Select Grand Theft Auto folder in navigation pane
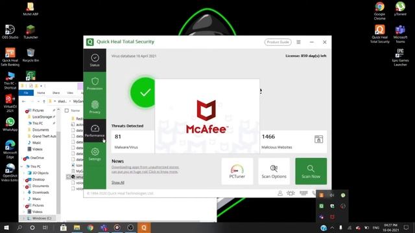The image size is (415, 233). 41,136
